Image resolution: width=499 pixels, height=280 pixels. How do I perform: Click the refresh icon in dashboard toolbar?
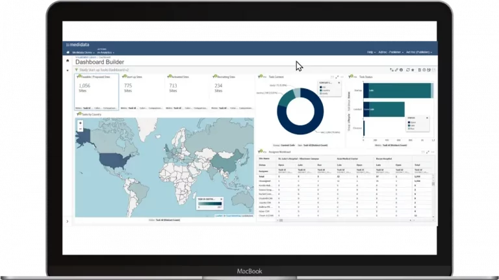407,69
